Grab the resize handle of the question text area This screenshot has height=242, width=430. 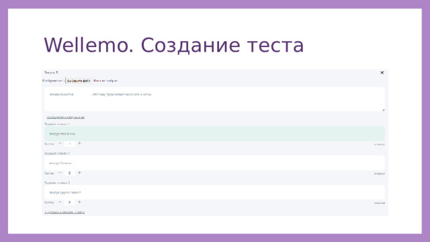click(383, 110)
